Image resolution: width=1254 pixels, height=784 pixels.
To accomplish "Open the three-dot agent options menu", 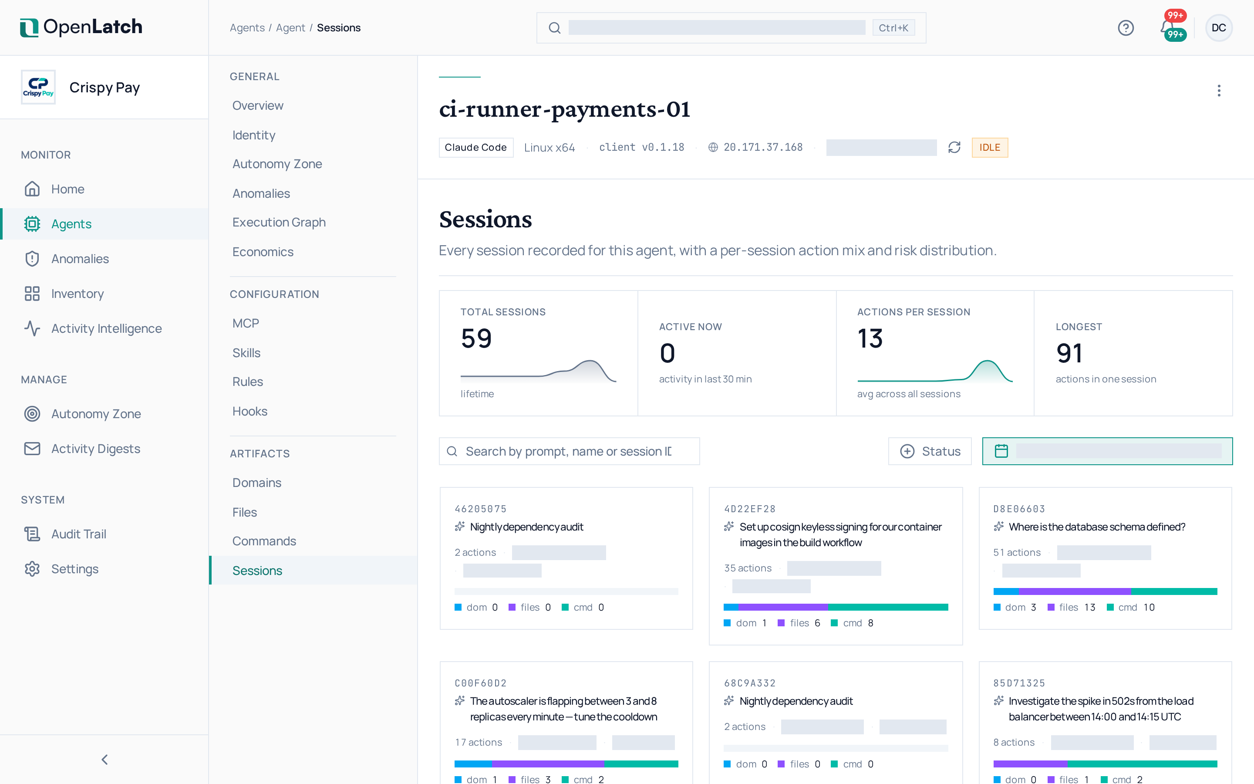I will [1219, 91].
